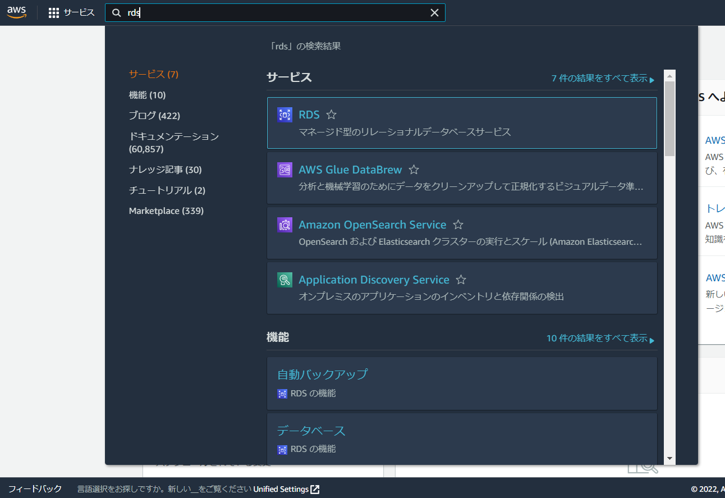
Task: Open Amazon OpenSearch Service link
Action: point(373,225)
